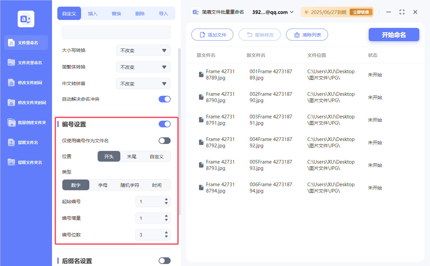Switch to the 替换 tab
430x266 pixels.
click(116, 13)
